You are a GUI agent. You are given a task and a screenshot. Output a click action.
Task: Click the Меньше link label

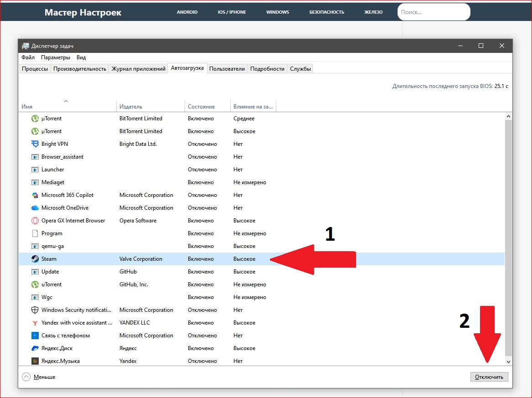(x=44, y=377)
